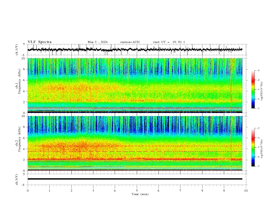Viewport: 277px width, 214px height.
Task: Click the time axis tick label 5
Action: click(137, 191)
